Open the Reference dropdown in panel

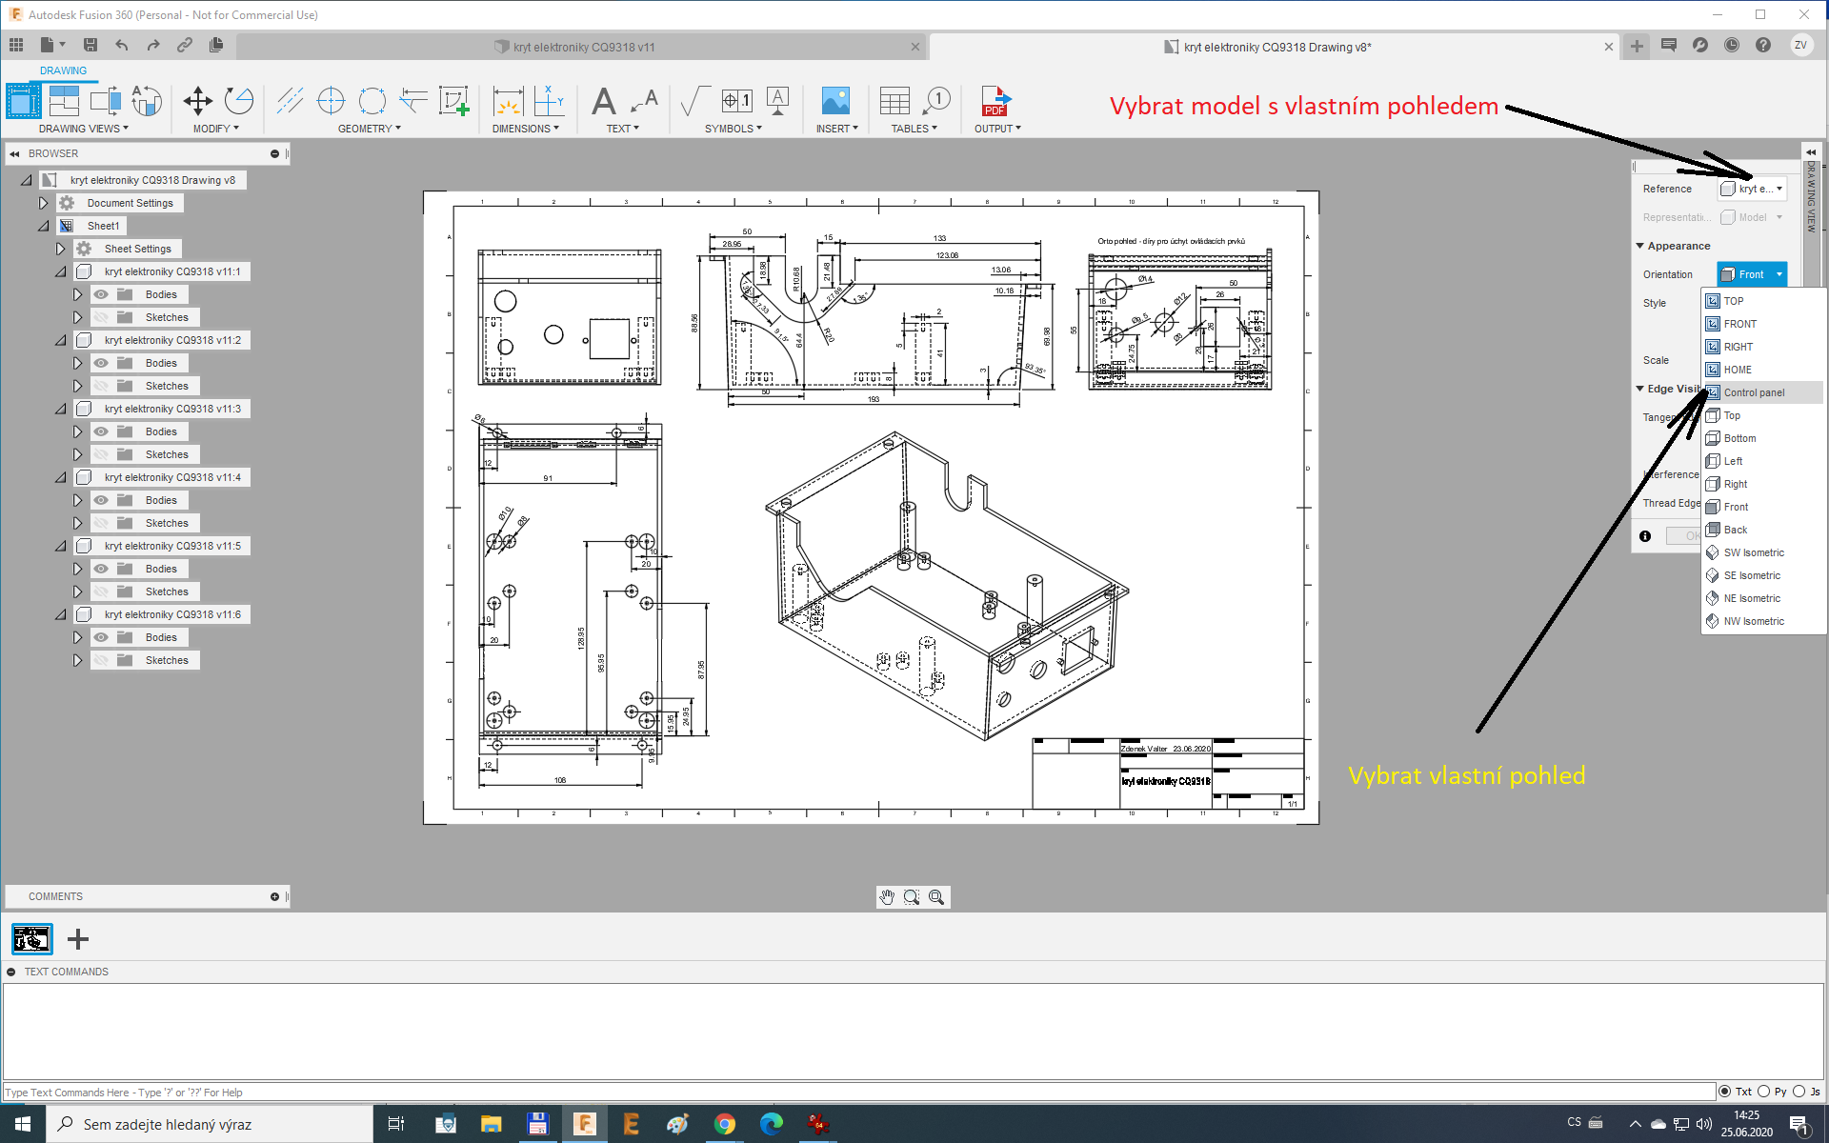click(1753, 189)
